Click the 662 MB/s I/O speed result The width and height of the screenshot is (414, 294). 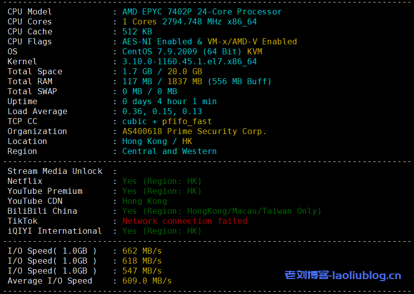(142, 251)
